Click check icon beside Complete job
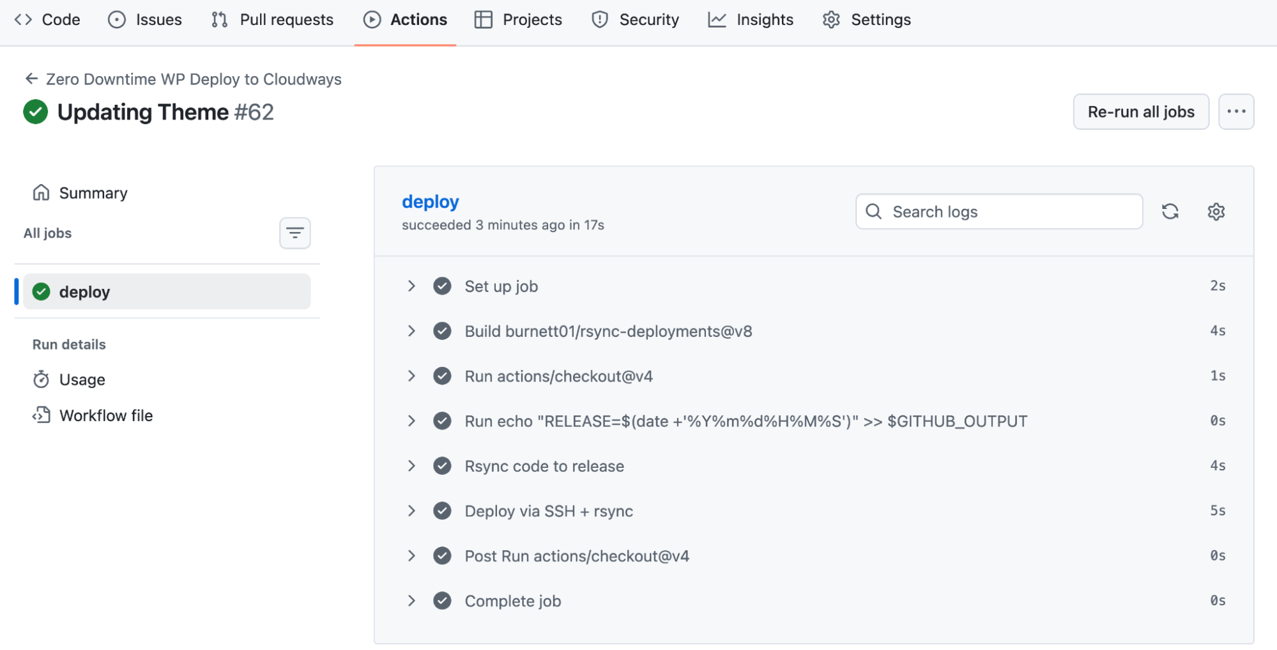The width and height of the screenshot is (1277, 650). (x=442, y=601)
